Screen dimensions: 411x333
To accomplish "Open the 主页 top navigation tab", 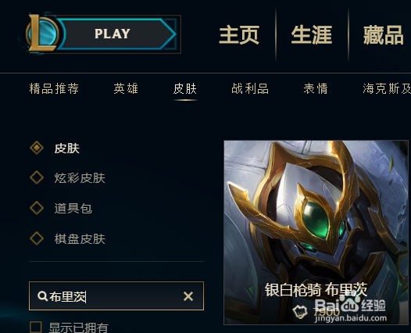I will [239, 34].
